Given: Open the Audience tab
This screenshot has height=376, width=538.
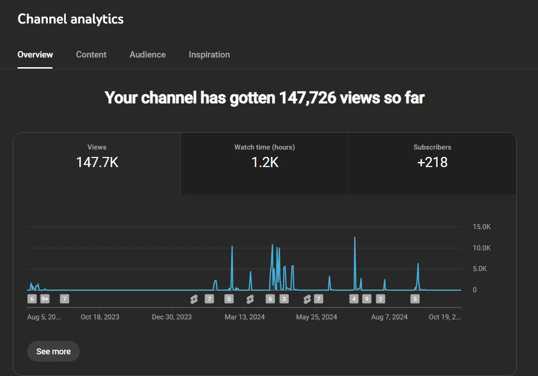Looking at the screenshot, I should (147, 55).
